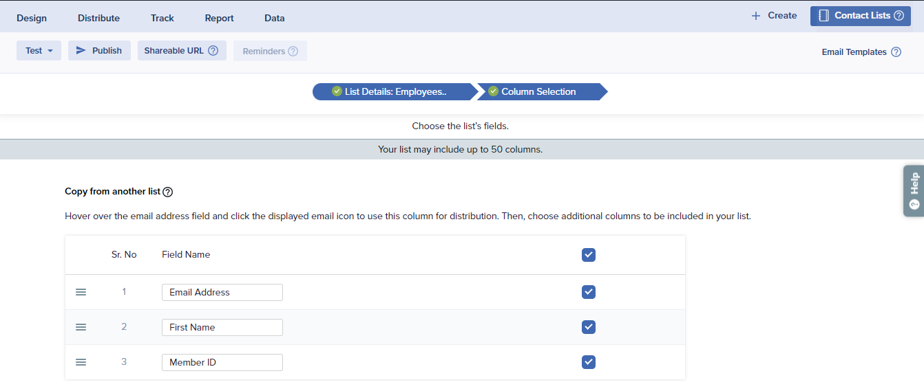Click the help icon next to Email Templates
Viewport: 924px width, 391px height.
[896, 52]
